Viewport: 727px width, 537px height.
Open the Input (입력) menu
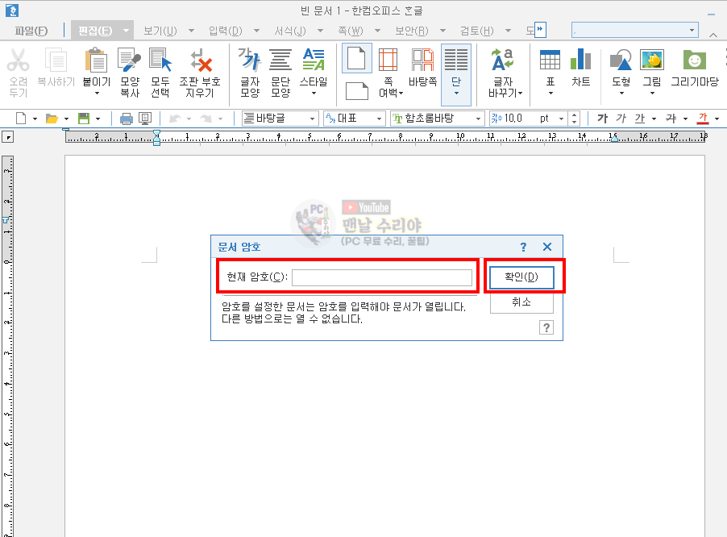pyautogui.click(x=226, y=31)
